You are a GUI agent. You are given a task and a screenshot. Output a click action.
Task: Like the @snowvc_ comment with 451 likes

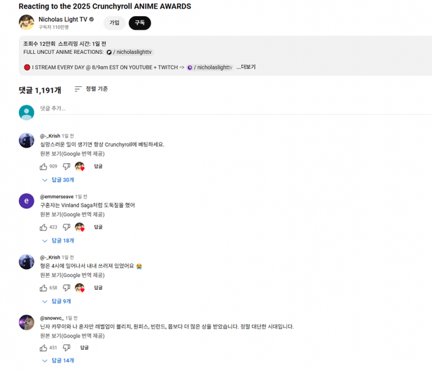pos(43,348)
